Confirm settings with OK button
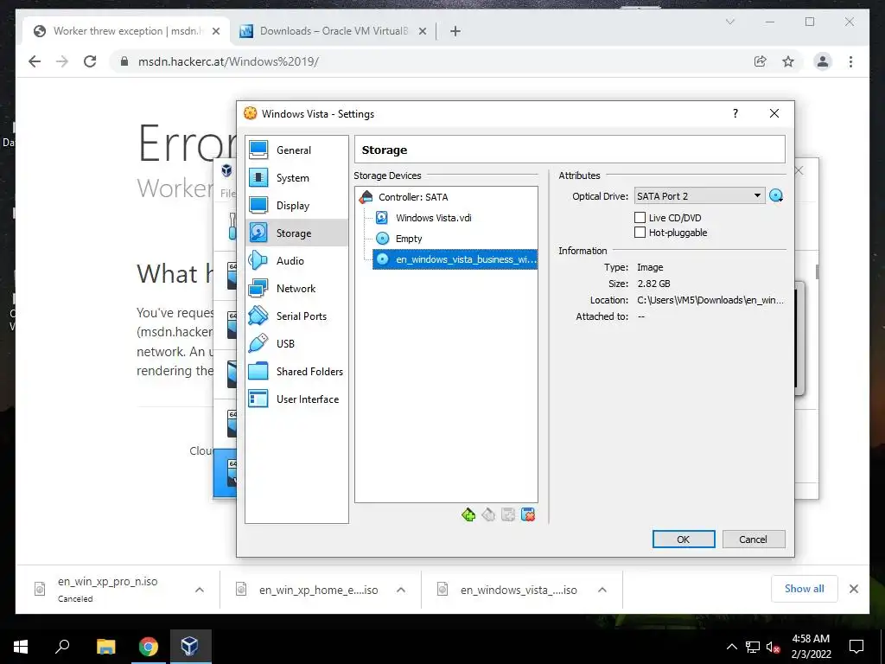The width and height of the screenshot is (885, 664). coord(684,539)
